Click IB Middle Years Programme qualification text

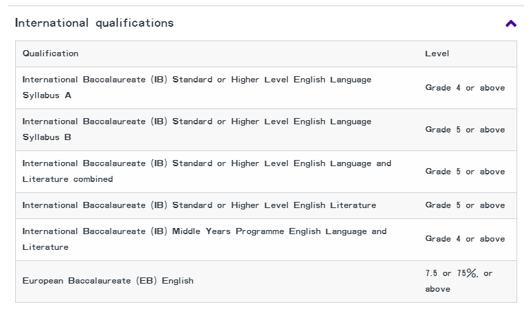tap(204, 231)
